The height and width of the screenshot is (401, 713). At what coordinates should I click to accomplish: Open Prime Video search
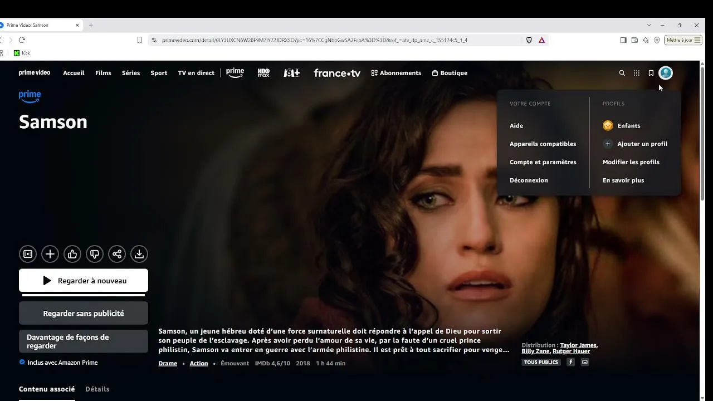coord(622,73)
